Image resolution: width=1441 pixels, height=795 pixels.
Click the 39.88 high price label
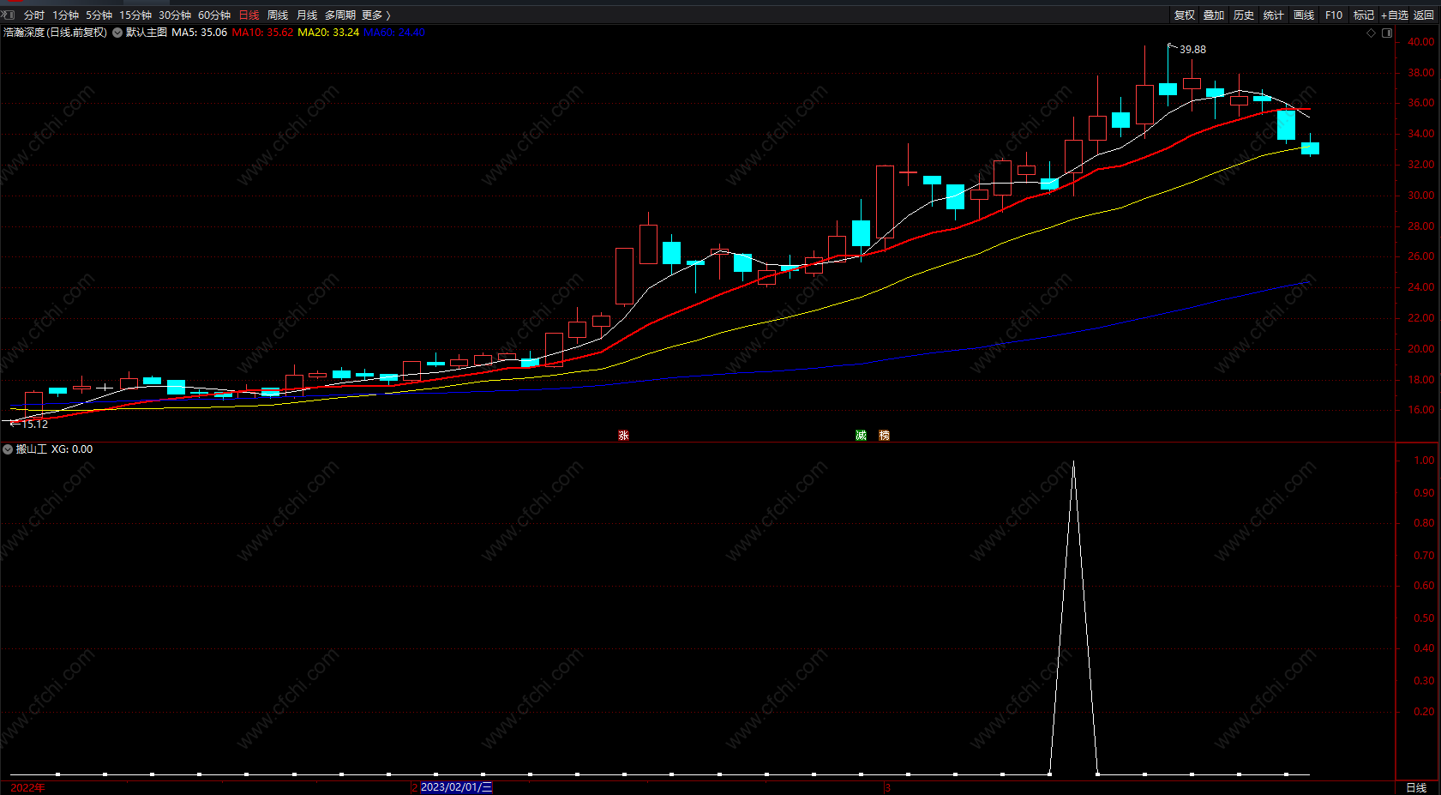point(1192,50)
